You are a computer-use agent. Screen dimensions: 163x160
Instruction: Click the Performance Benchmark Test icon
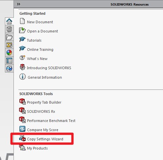[22, 120]
